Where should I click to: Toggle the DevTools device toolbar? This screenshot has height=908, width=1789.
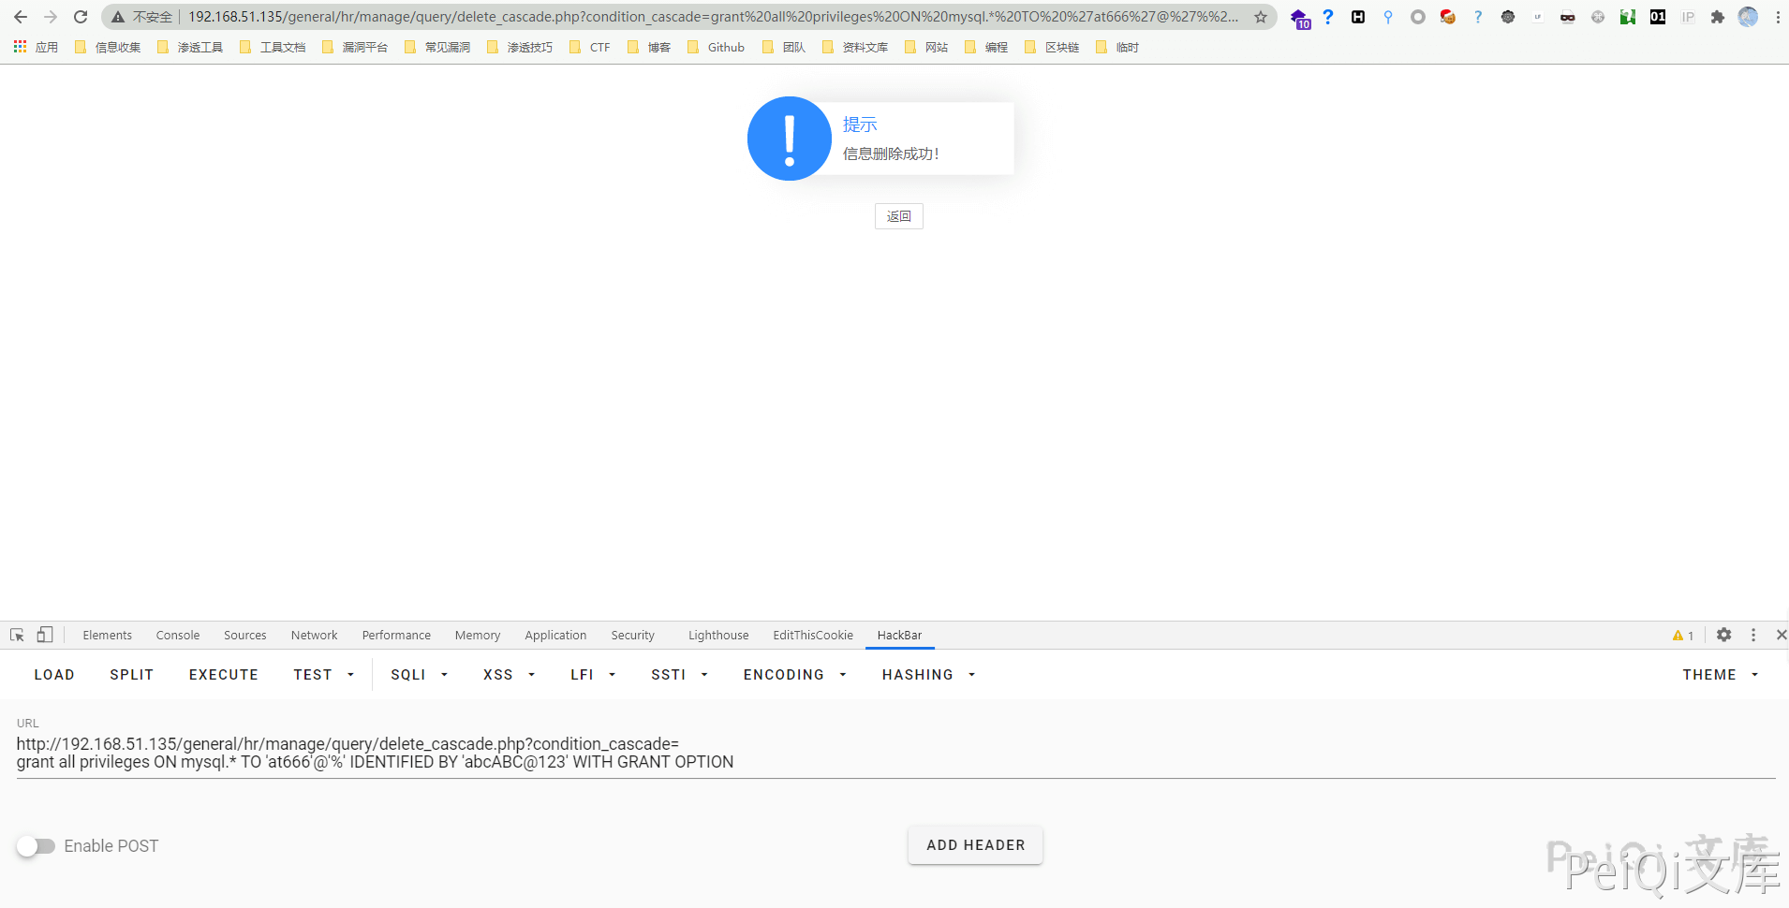click(45, 635)
